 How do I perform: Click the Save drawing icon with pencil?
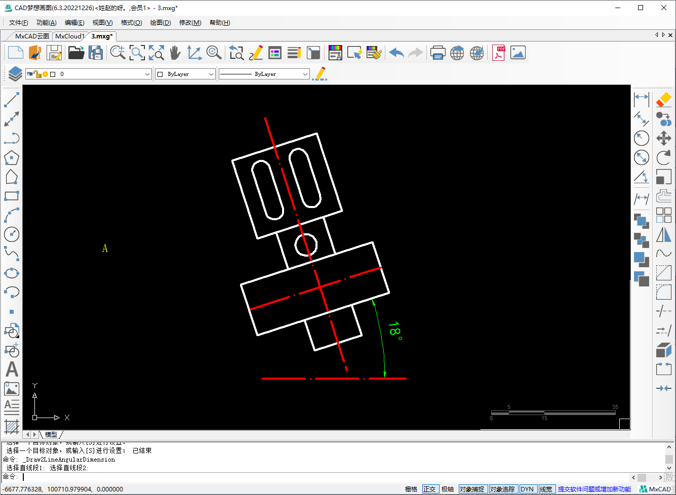coord(54,53)
